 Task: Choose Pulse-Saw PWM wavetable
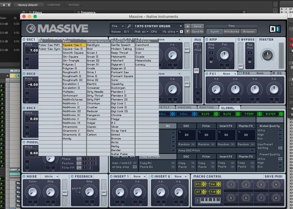(50, 45)
